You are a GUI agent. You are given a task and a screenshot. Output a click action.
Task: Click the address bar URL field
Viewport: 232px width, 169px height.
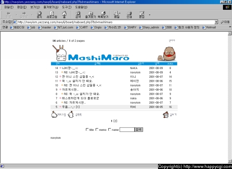[114, 22]
